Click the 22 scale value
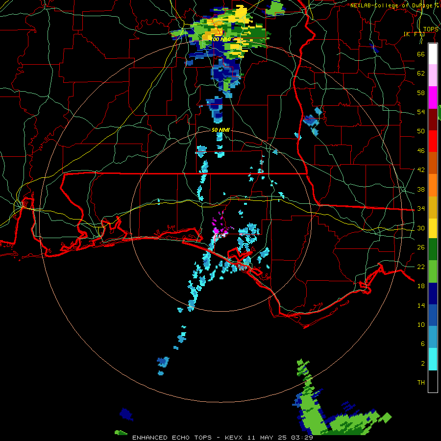The image size is (441, 441). [x=421, y=267]
